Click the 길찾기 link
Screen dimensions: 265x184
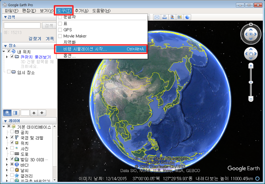35,38
